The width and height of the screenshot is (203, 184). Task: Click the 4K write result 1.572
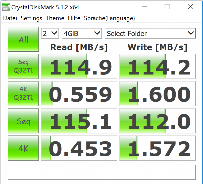(158, 148)
